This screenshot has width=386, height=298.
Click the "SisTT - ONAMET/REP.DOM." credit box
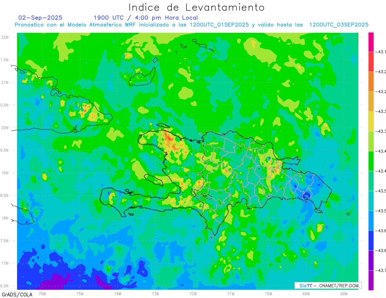click(328, 285)
